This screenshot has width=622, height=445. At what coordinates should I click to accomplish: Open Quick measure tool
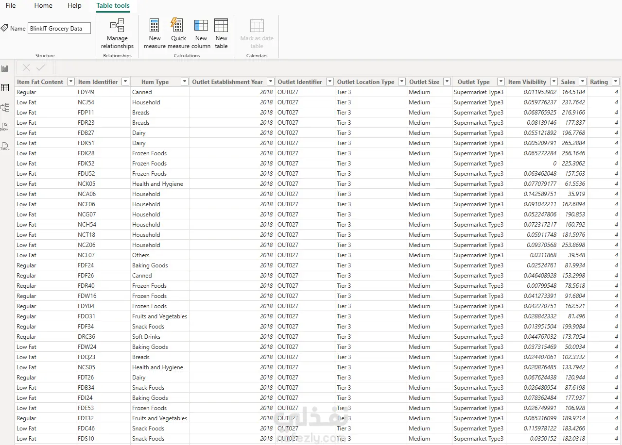click(178, 33)
